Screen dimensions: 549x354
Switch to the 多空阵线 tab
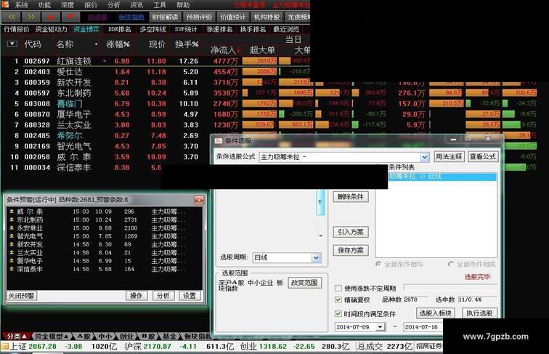[153, 30]
